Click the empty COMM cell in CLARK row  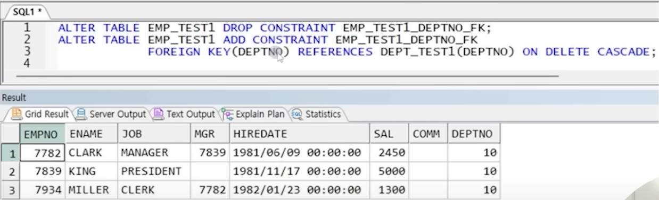click(x=428, y=153)
